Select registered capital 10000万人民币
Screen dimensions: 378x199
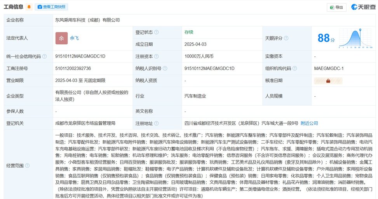pos(199,56)
